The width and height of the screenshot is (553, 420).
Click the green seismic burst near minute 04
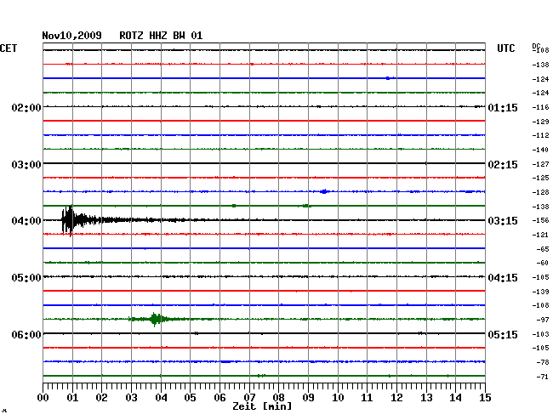coord(155,319)
